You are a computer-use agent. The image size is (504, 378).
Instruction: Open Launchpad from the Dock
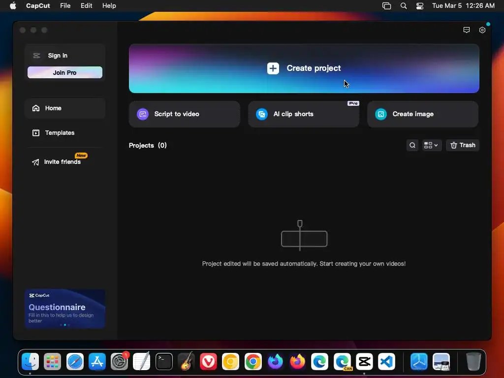[52, 362]
